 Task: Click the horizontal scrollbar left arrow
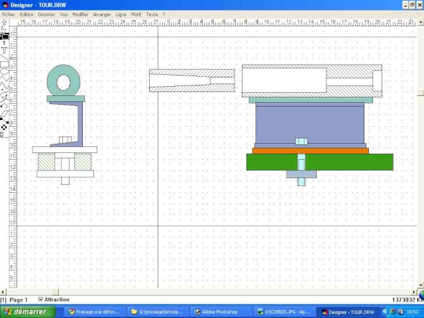point(3,291)
